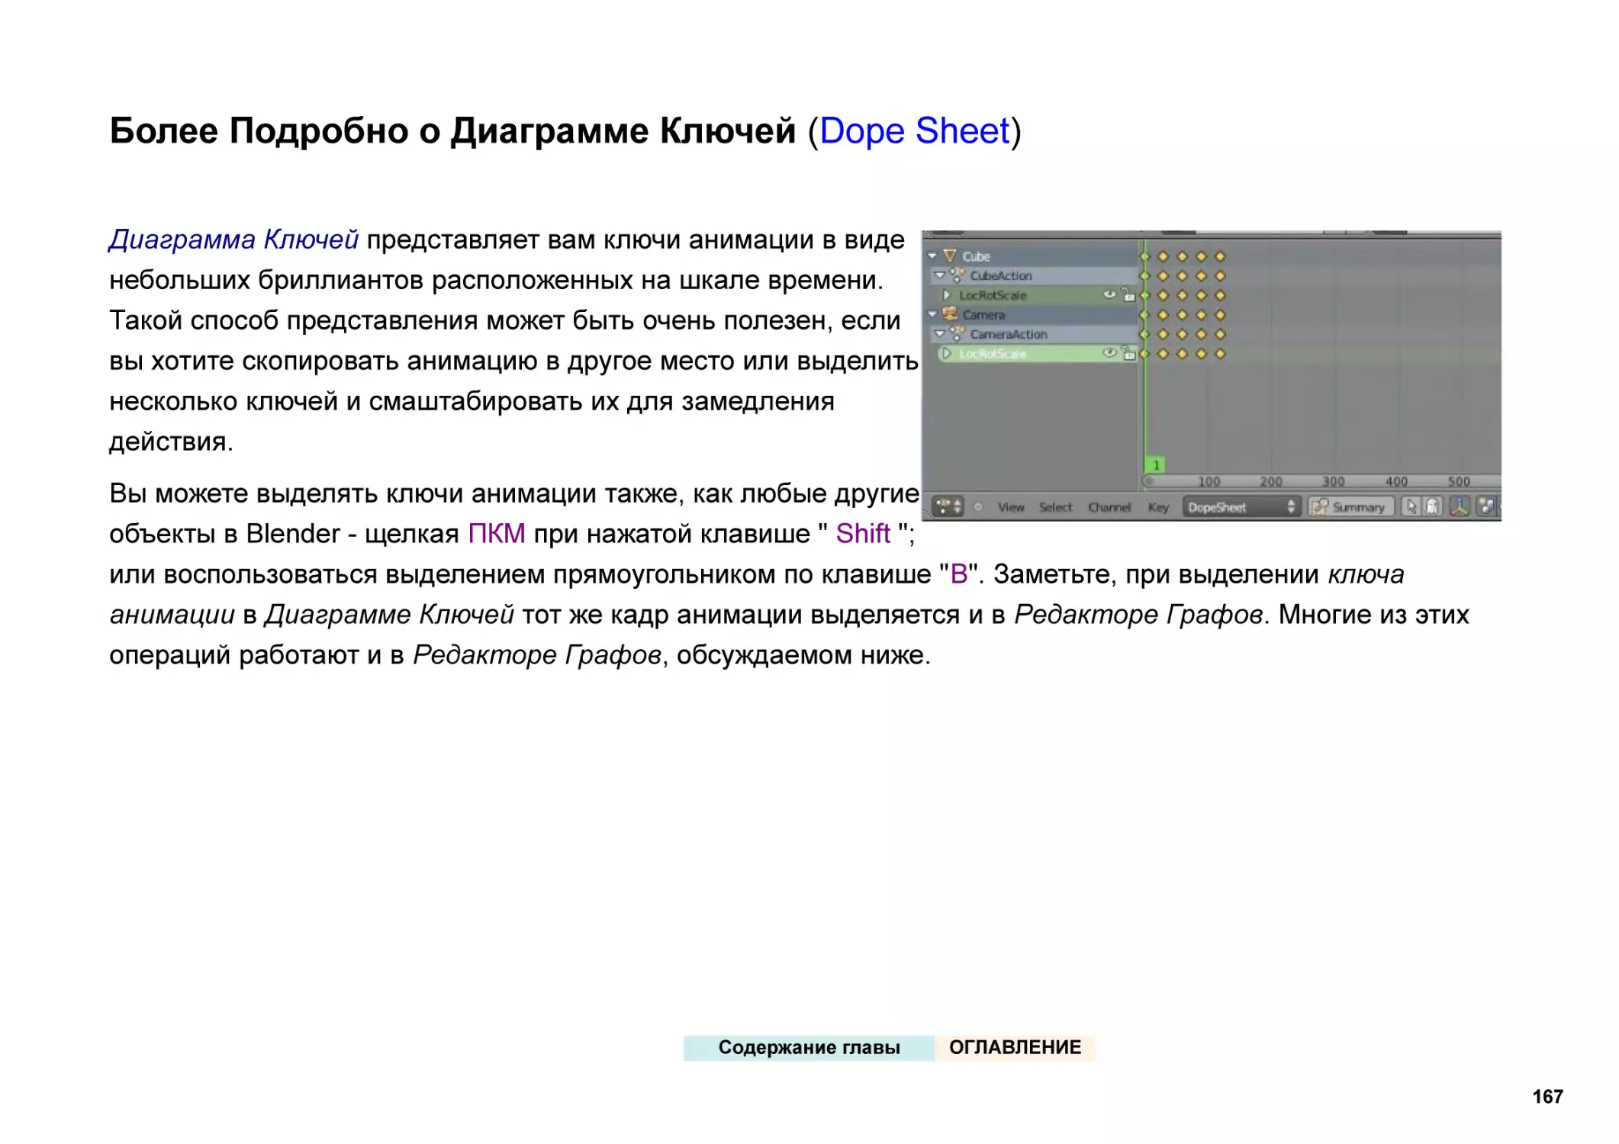Toggle the Summary button
Screen dimensions: 1619x1144
[x=1351, y=506]
